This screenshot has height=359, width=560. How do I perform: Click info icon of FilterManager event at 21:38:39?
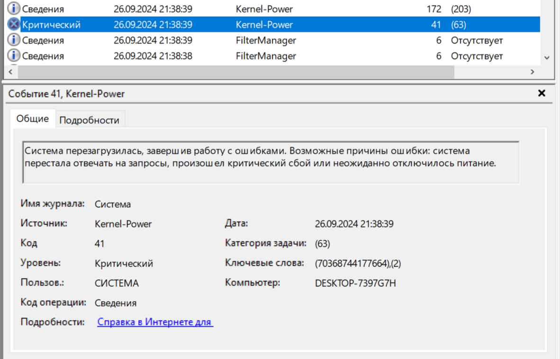point(14,40)
